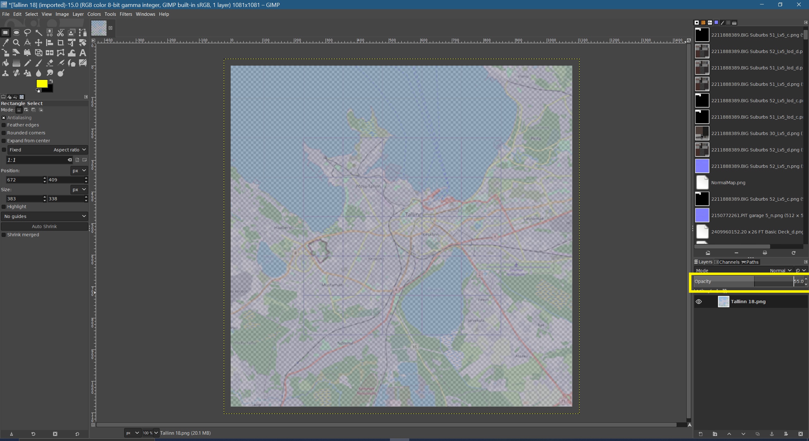Open the Filters menu
This screenshot has height=441, width=809.
click(x=125, y=14)
